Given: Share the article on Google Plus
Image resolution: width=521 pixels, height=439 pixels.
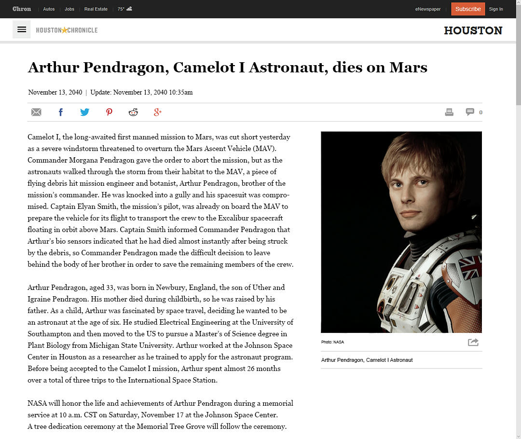Looking at the screenshot, I should [x=157, y=112].
